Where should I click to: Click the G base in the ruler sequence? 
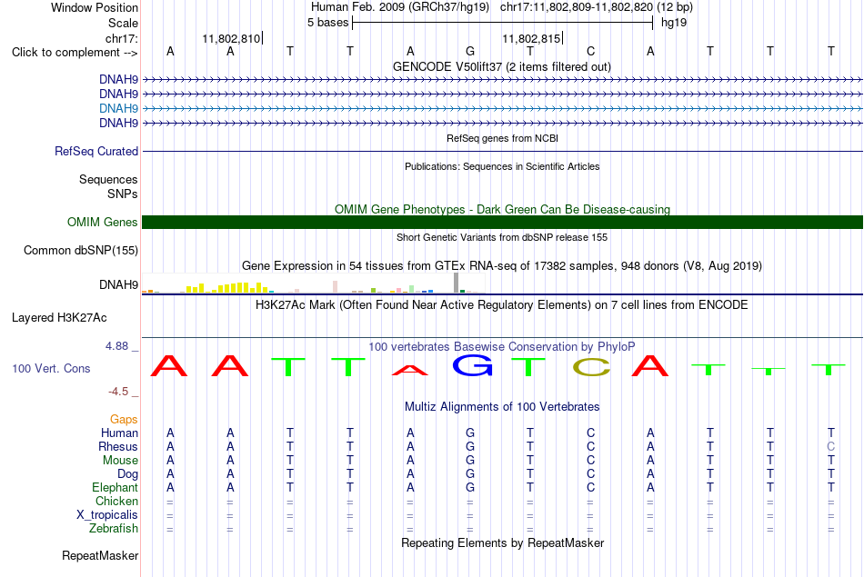(x=470, y=51)
